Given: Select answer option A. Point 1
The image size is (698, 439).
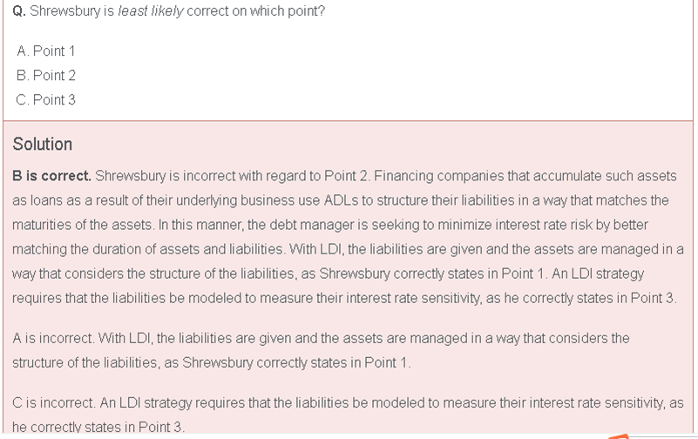Looking at the screenshot, I should 46,51.
